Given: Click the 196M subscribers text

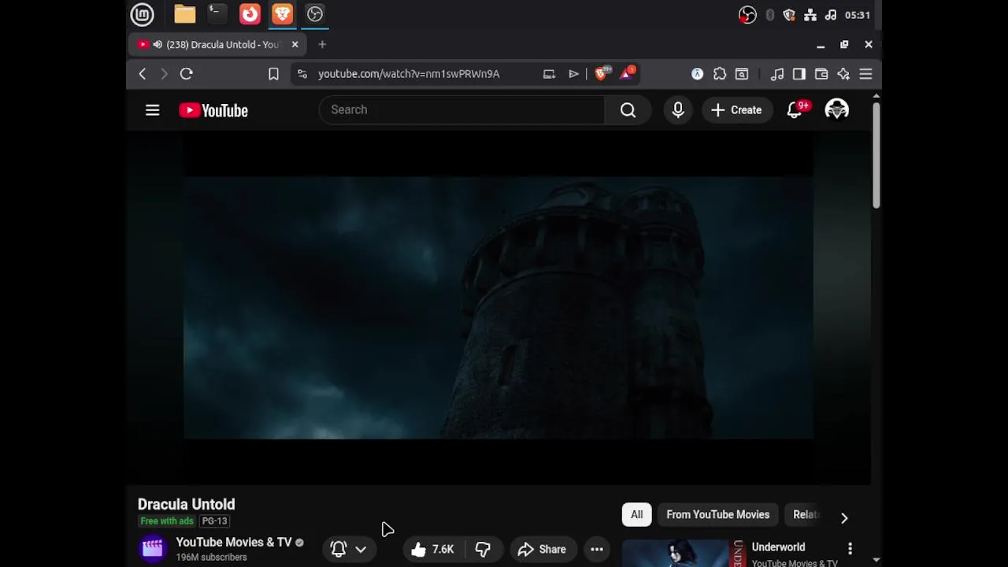Looking at the screenshot, I should click(x=211, y=558).
